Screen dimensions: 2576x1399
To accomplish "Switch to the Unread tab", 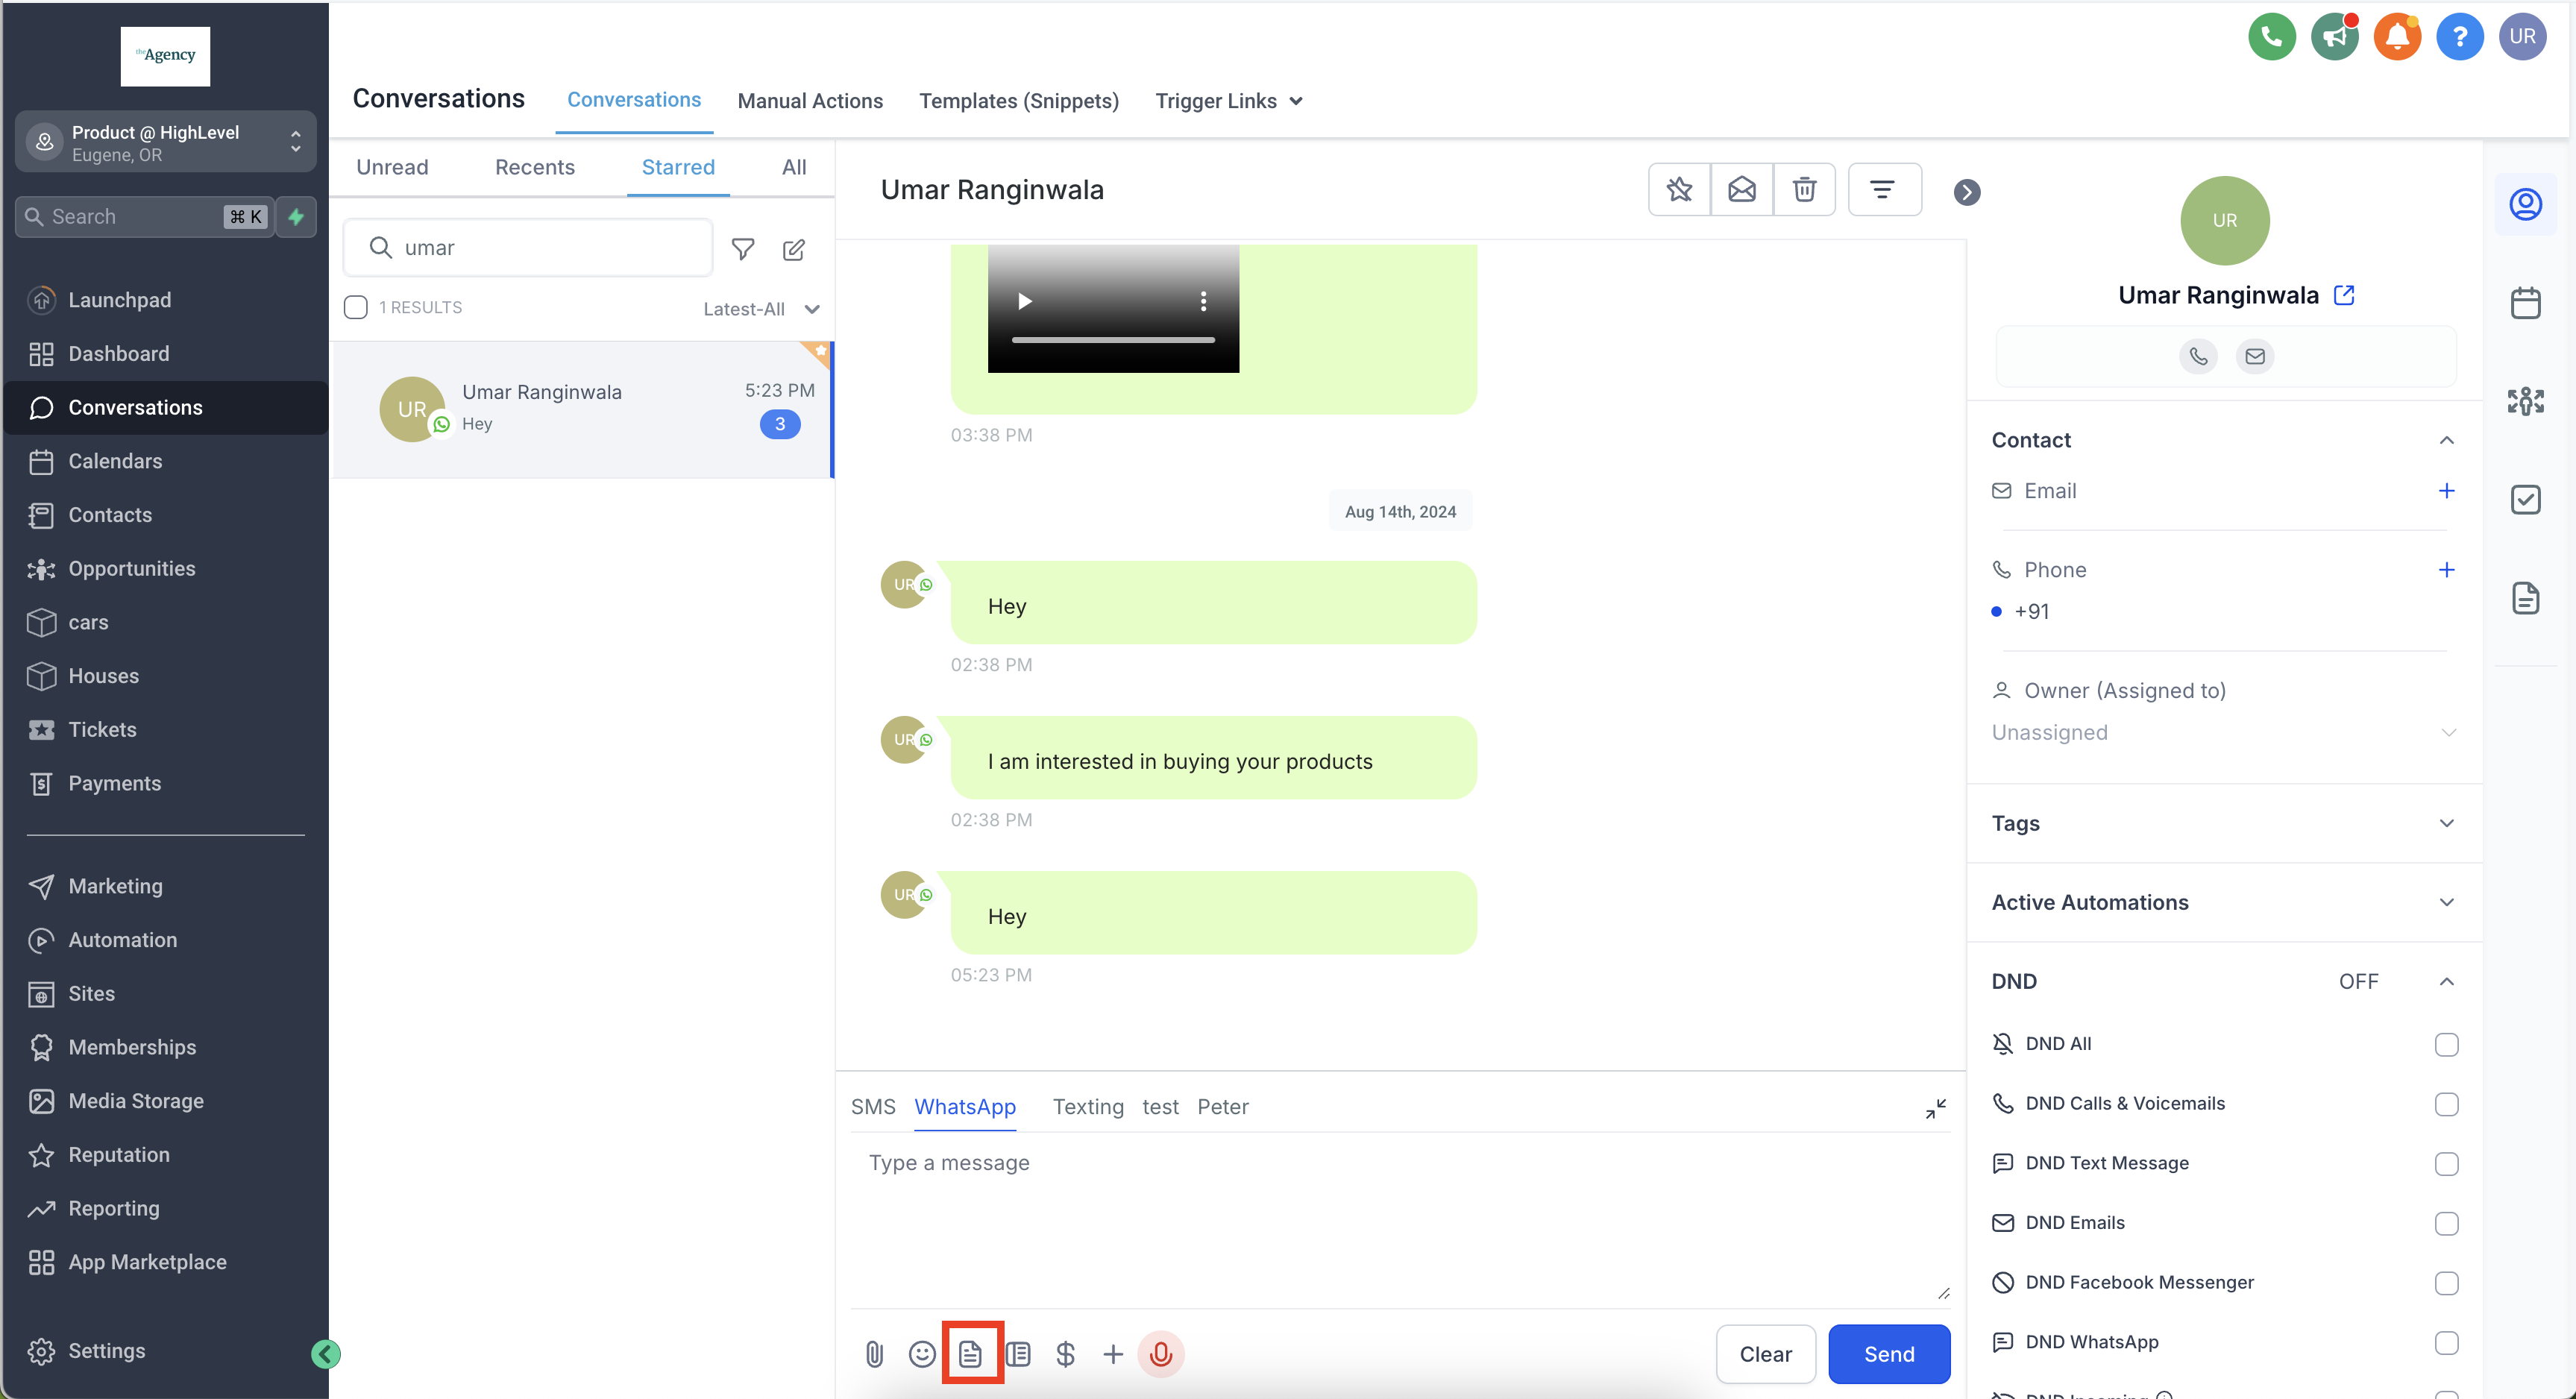I will (392, 167).
